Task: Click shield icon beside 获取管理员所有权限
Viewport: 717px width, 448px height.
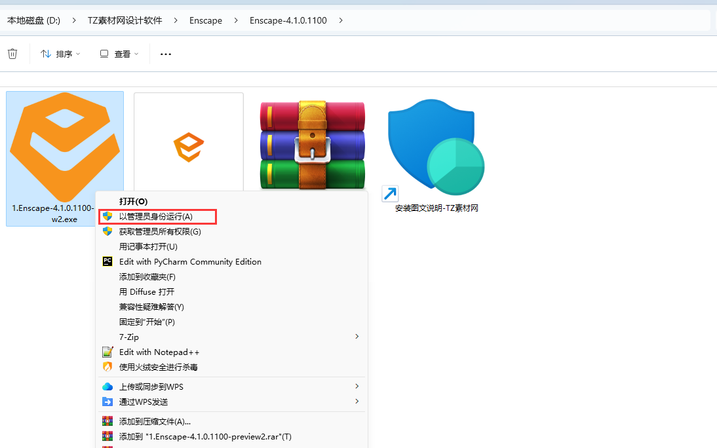Action: coord(107,231)
